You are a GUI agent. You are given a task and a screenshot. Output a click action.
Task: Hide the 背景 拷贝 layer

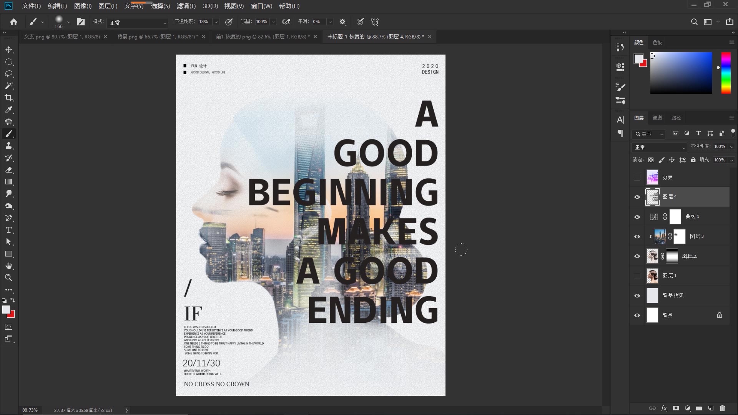pyautogui.click(x=637, y=295)
